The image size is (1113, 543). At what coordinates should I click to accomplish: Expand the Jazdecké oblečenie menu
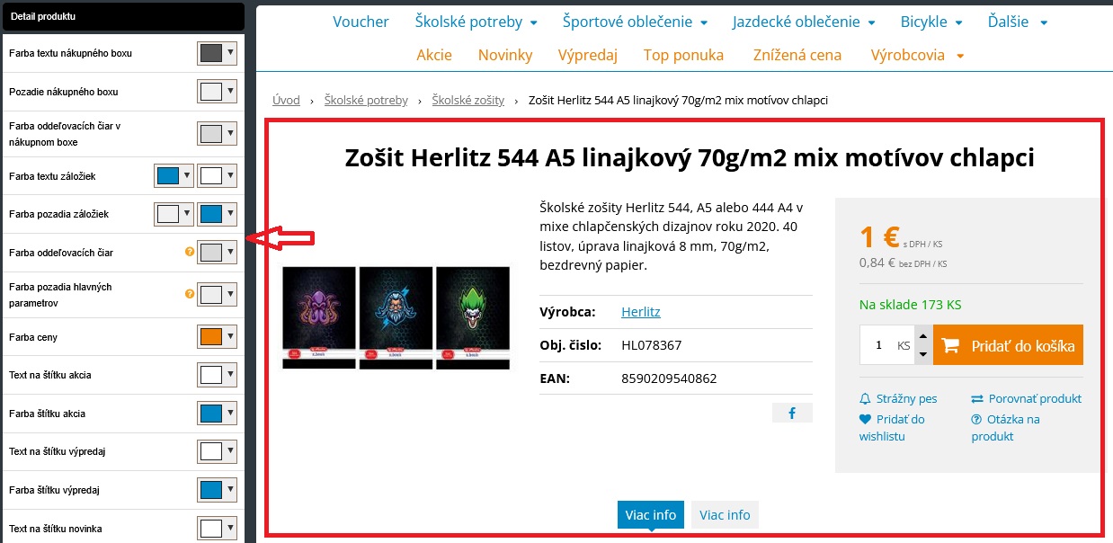point(803,22)
